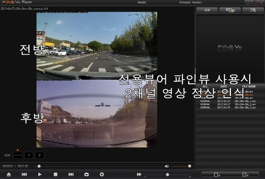The width and height of the screenshot is (265, 179).
Task: Sort files by DATE column
Action: point(224,86)
